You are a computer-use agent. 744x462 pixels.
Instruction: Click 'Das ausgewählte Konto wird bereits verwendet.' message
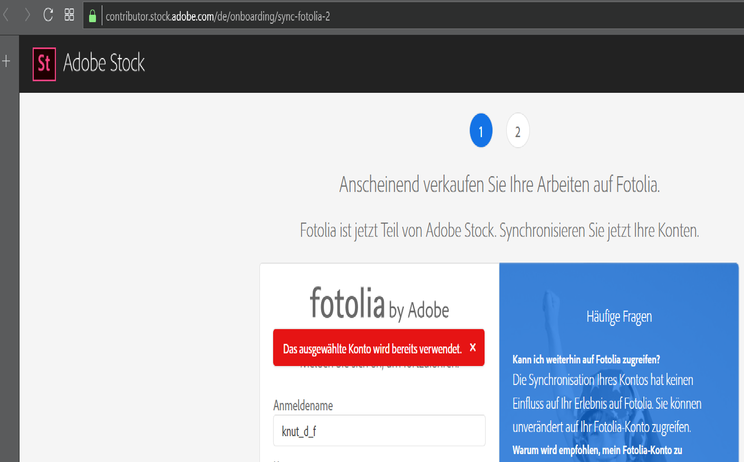[372, 349]
